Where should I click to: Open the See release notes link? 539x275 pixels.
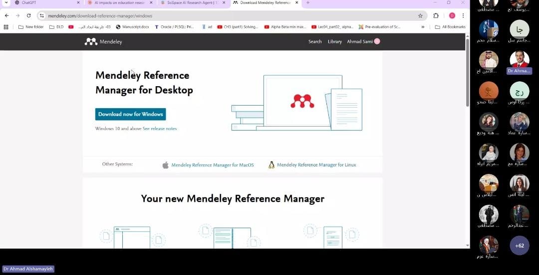pyautogui.click(x=160, y=129)
